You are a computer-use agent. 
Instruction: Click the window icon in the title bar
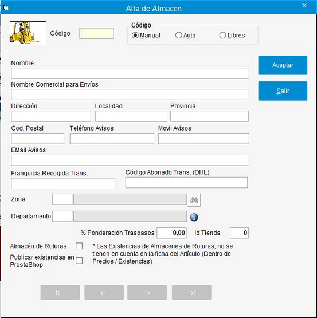click(x=6, y=7)
